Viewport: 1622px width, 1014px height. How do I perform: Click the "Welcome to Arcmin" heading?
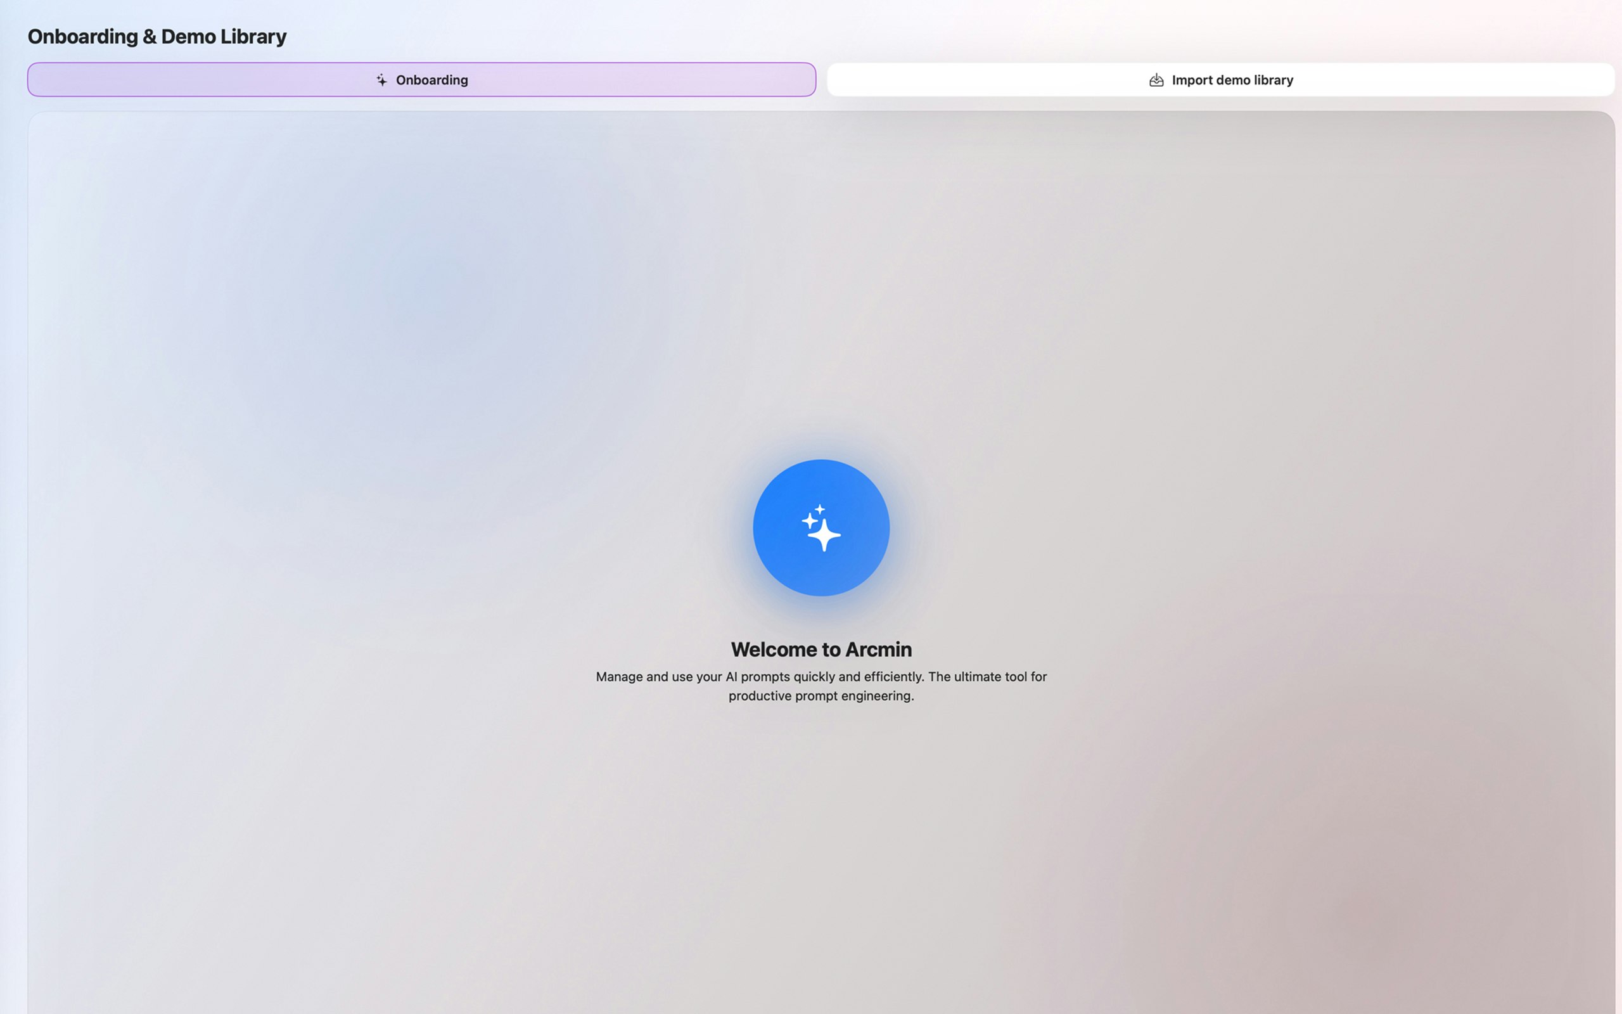click(821, 649)
